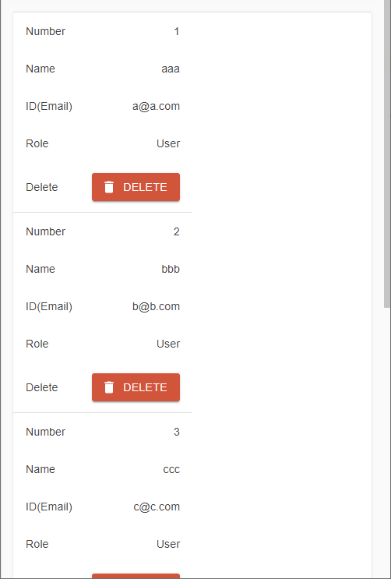Select the email b@b.com
This screenshot has height=579, width=391.
coord(156,306)
